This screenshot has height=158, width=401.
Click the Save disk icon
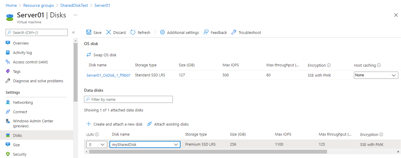89,32
